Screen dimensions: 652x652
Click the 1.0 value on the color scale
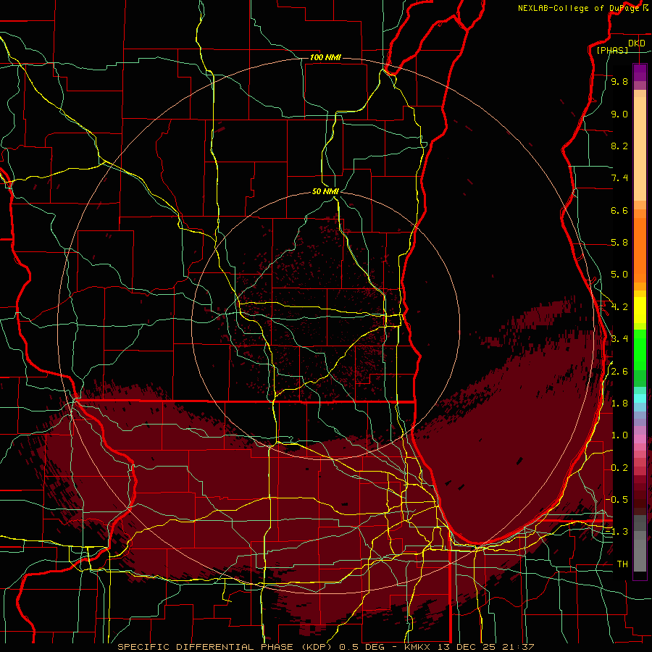click(619, 435)
